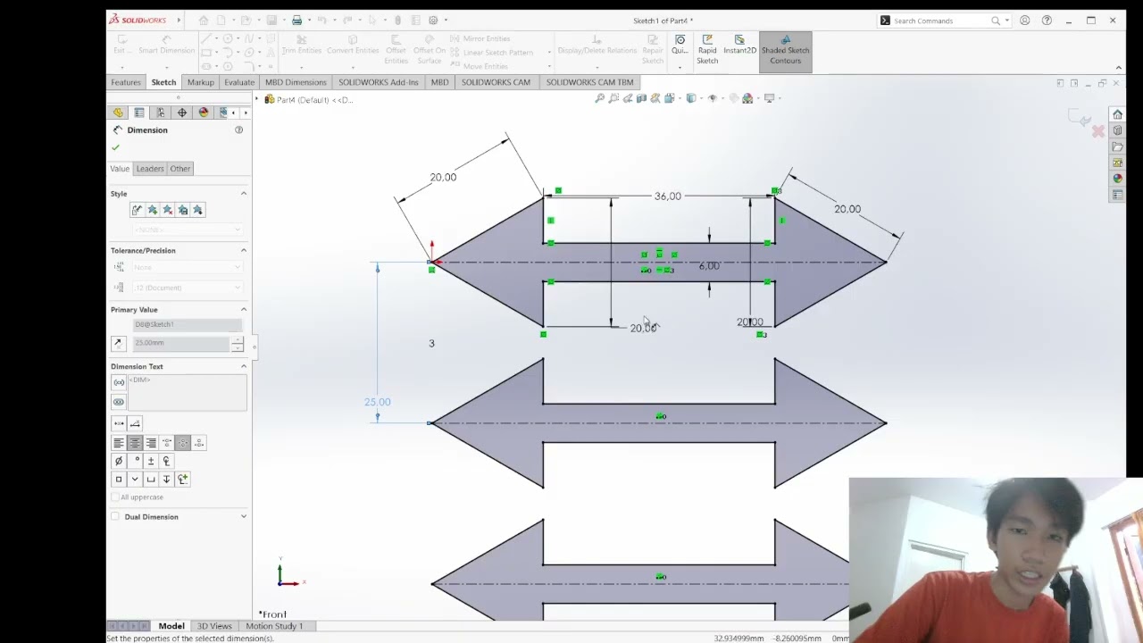The width and height of the screenshot is (1143, 643).
Task: Collapse the Tolerance/Precision section
Action: [243, 250]
